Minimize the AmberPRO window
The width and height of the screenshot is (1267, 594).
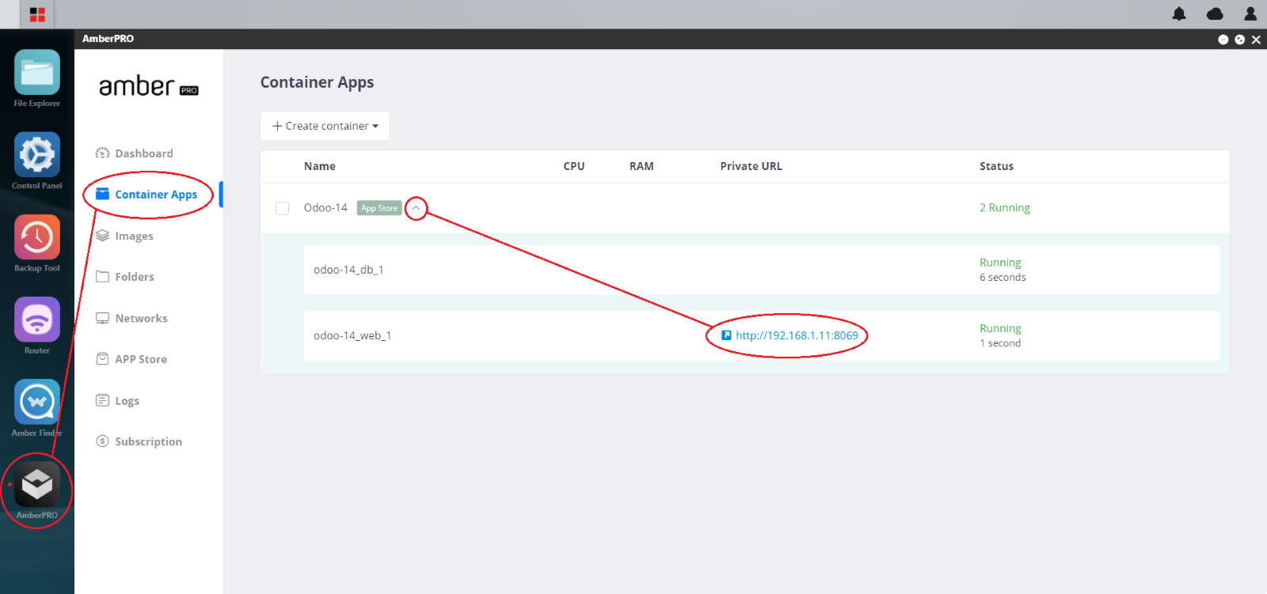[x=1223, y=40]
